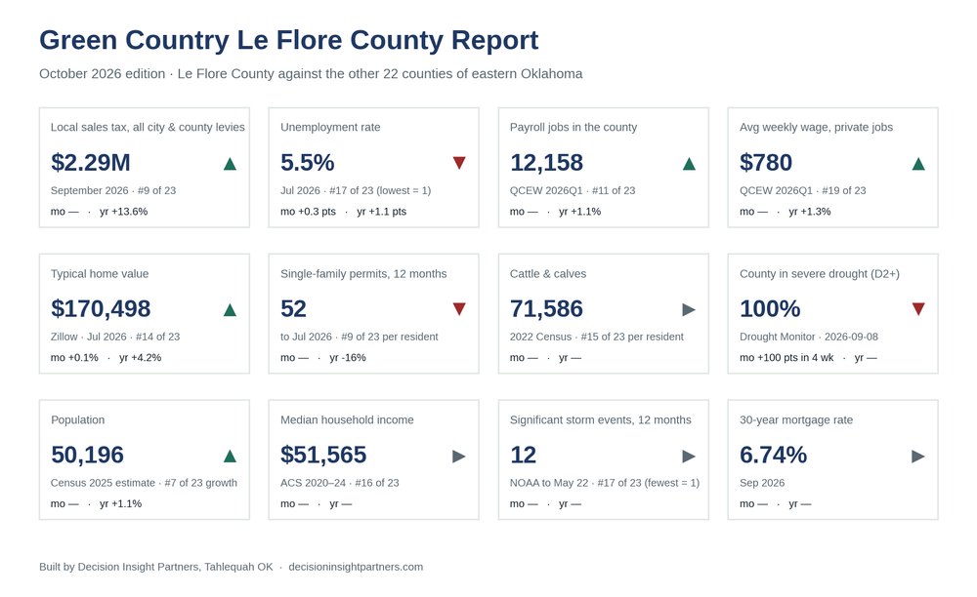Click the gray flat arrow on mortgage rate card
This screenshot has height=597, width=977.
point(918,457)
